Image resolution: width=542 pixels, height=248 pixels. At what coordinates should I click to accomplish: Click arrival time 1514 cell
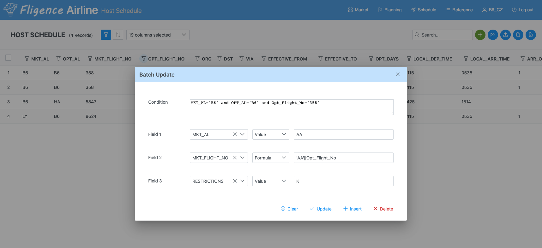466,102
